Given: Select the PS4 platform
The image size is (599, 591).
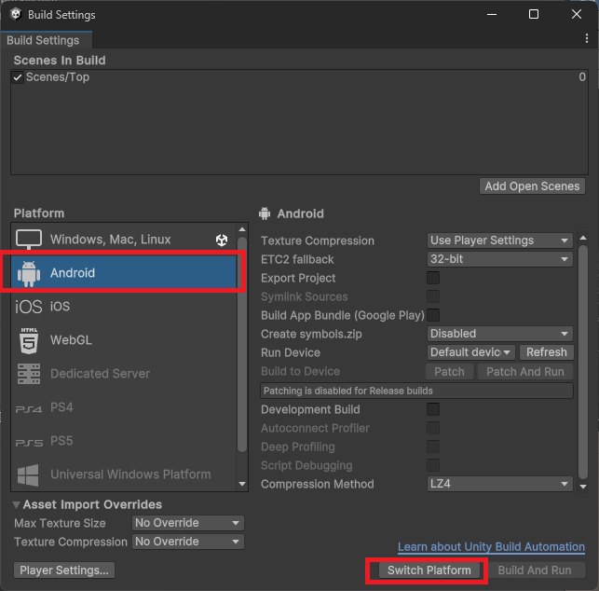Looking at the screenshot, I should (124, 407).
